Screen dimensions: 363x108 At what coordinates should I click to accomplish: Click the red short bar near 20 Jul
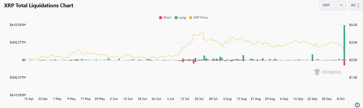tap(194, 62)
